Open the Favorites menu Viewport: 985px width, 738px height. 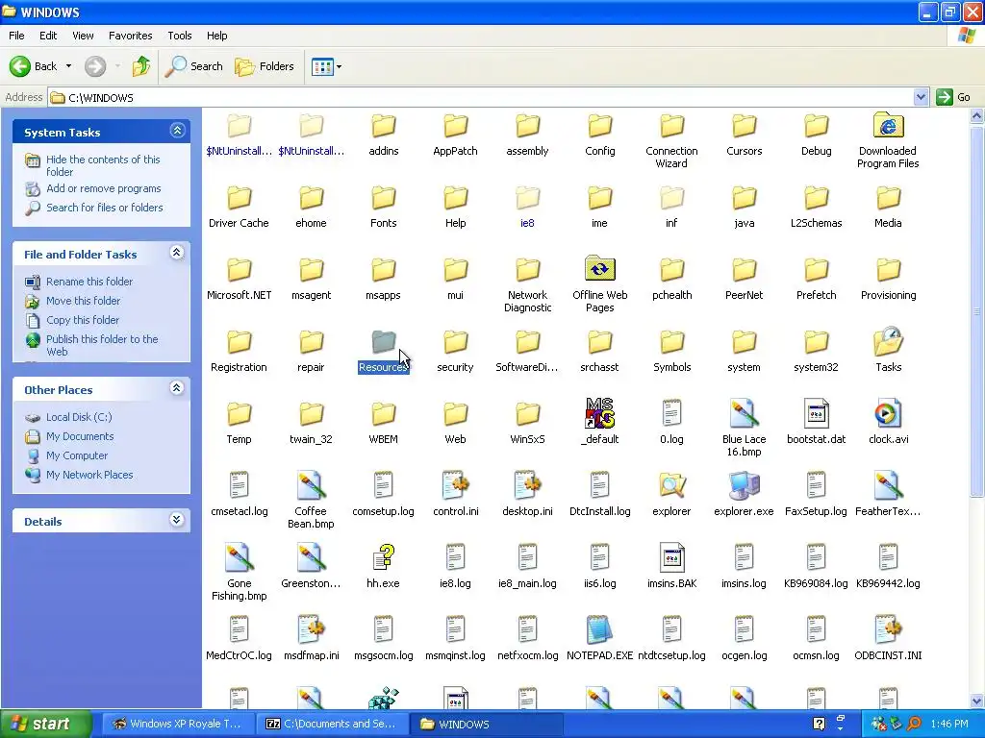click(130, 36)
